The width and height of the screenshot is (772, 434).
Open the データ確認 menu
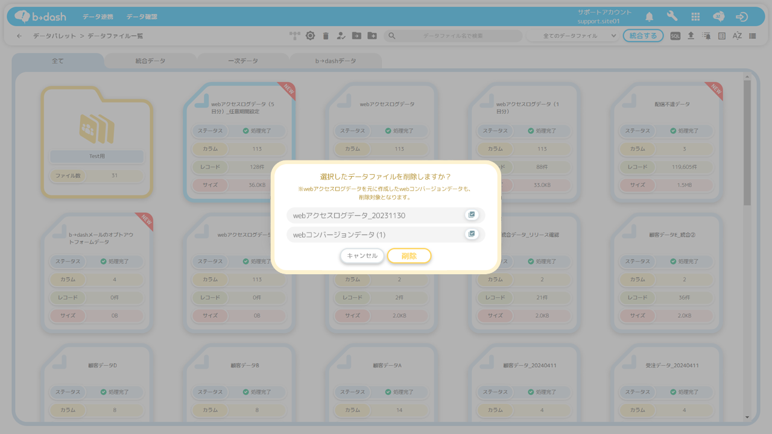point(142,17)
